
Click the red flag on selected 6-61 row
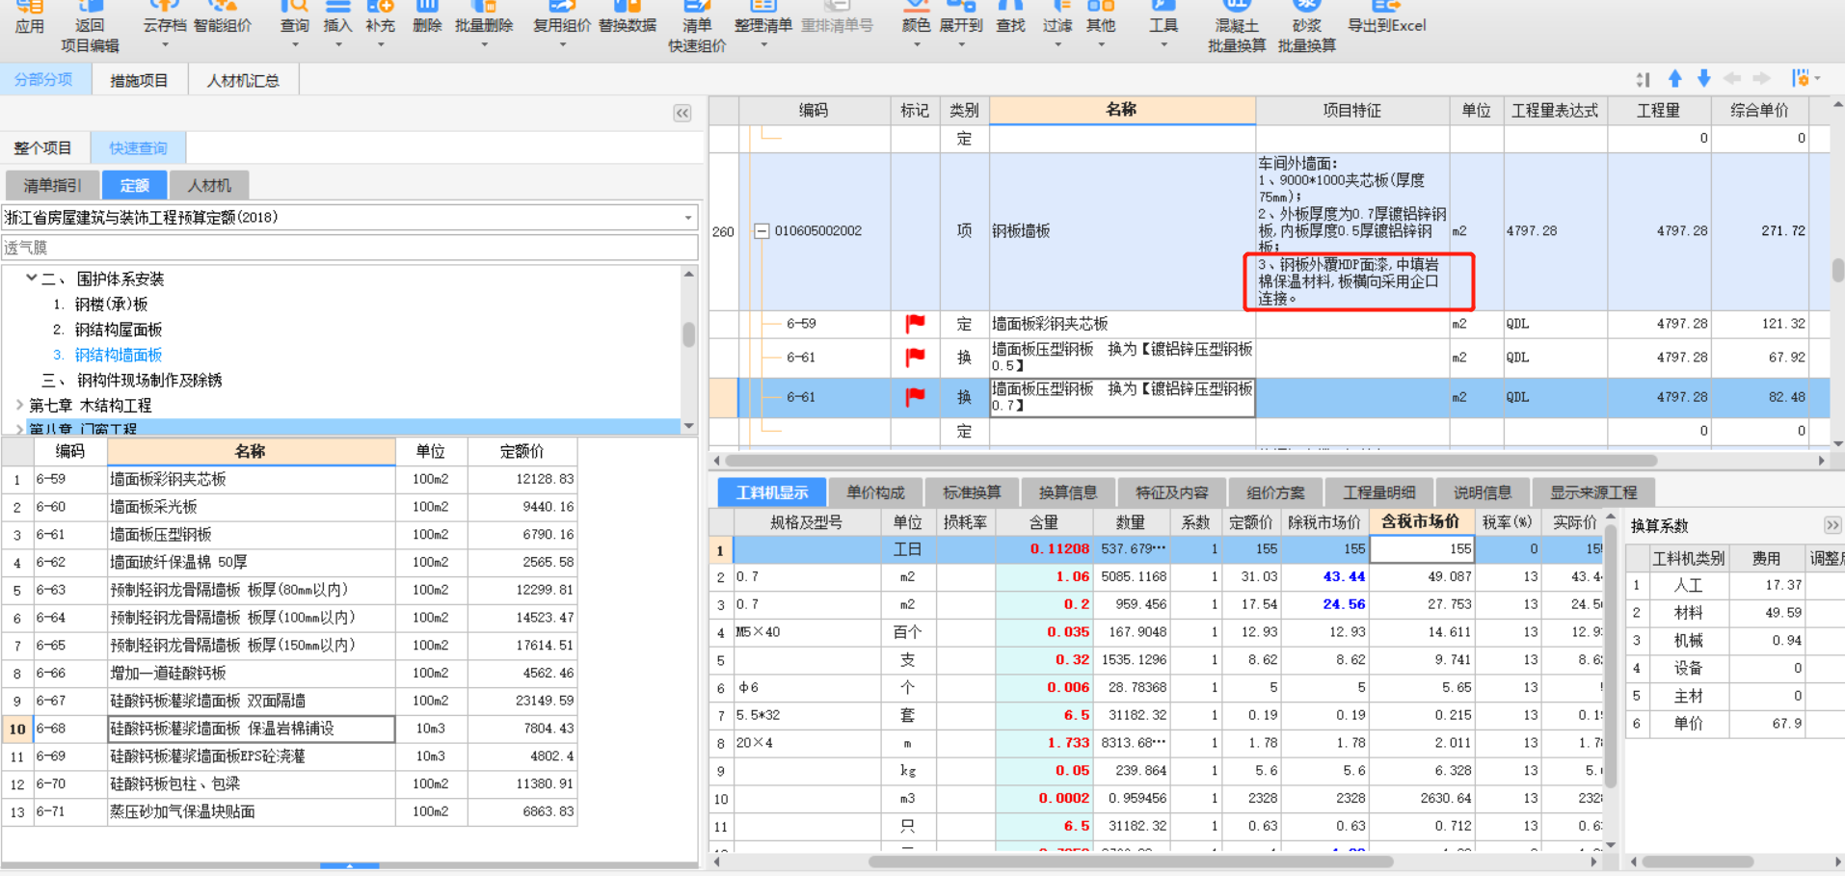click(x=915, y=396)
